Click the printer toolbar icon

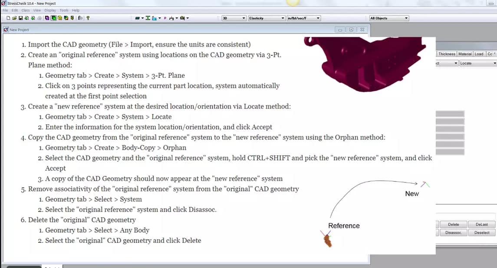click(x=38, y=18)
